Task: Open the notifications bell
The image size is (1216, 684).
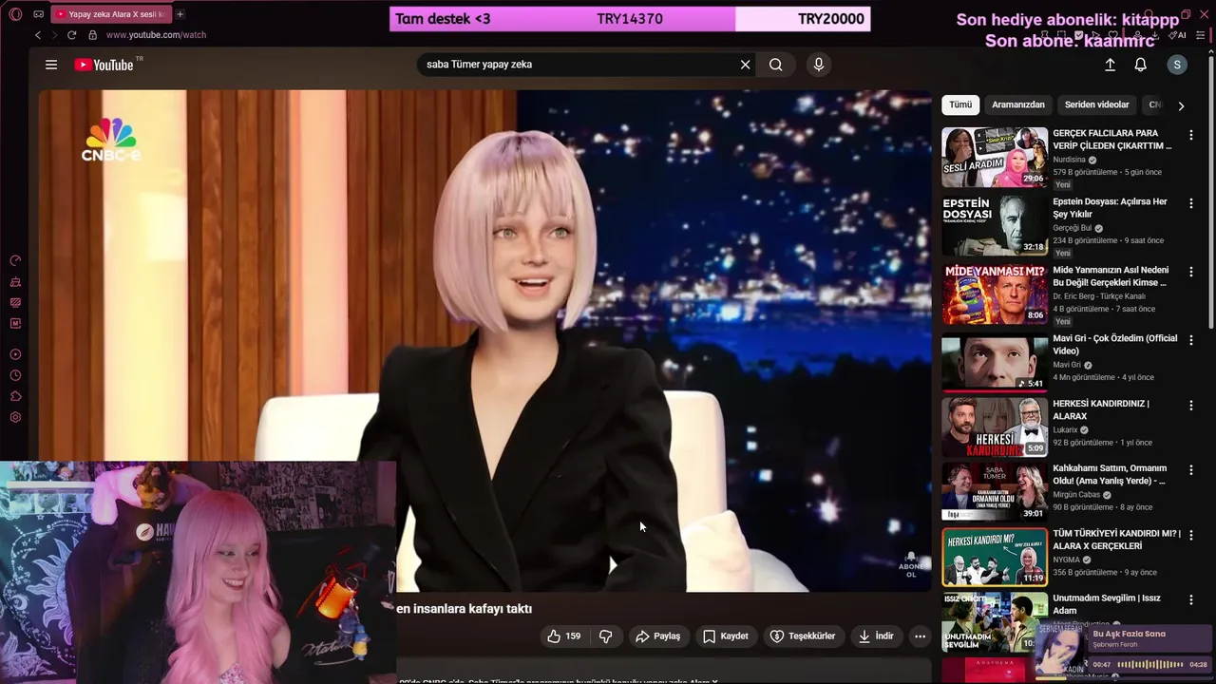Action: 1140,65
